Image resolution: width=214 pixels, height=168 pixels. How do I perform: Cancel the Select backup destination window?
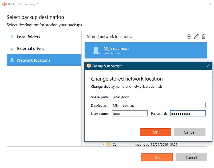(191, 157)
